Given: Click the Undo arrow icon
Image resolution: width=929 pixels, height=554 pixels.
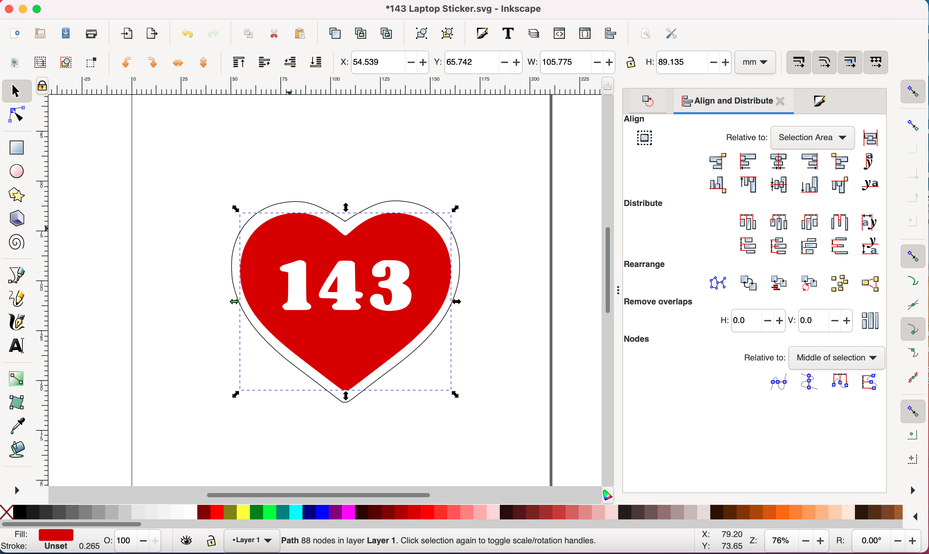Looking at the screenshot, I should coord(187,34).
